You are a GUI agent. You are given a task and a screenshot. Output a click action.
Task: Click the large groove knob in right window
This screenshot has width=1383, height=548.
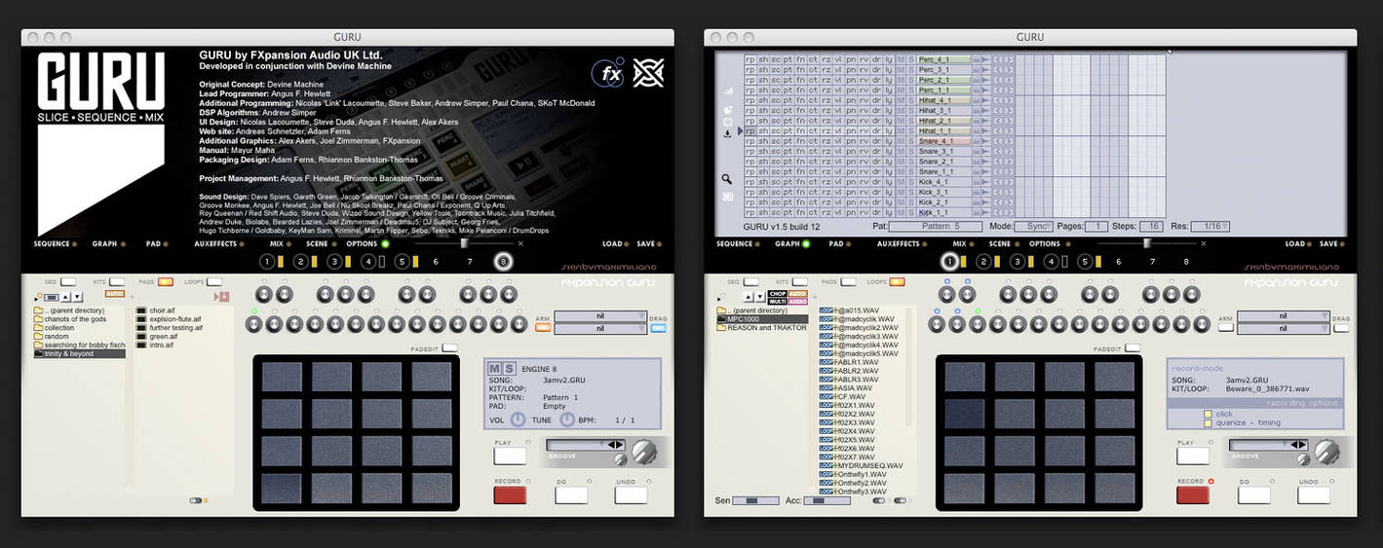tap(1326, 452)
